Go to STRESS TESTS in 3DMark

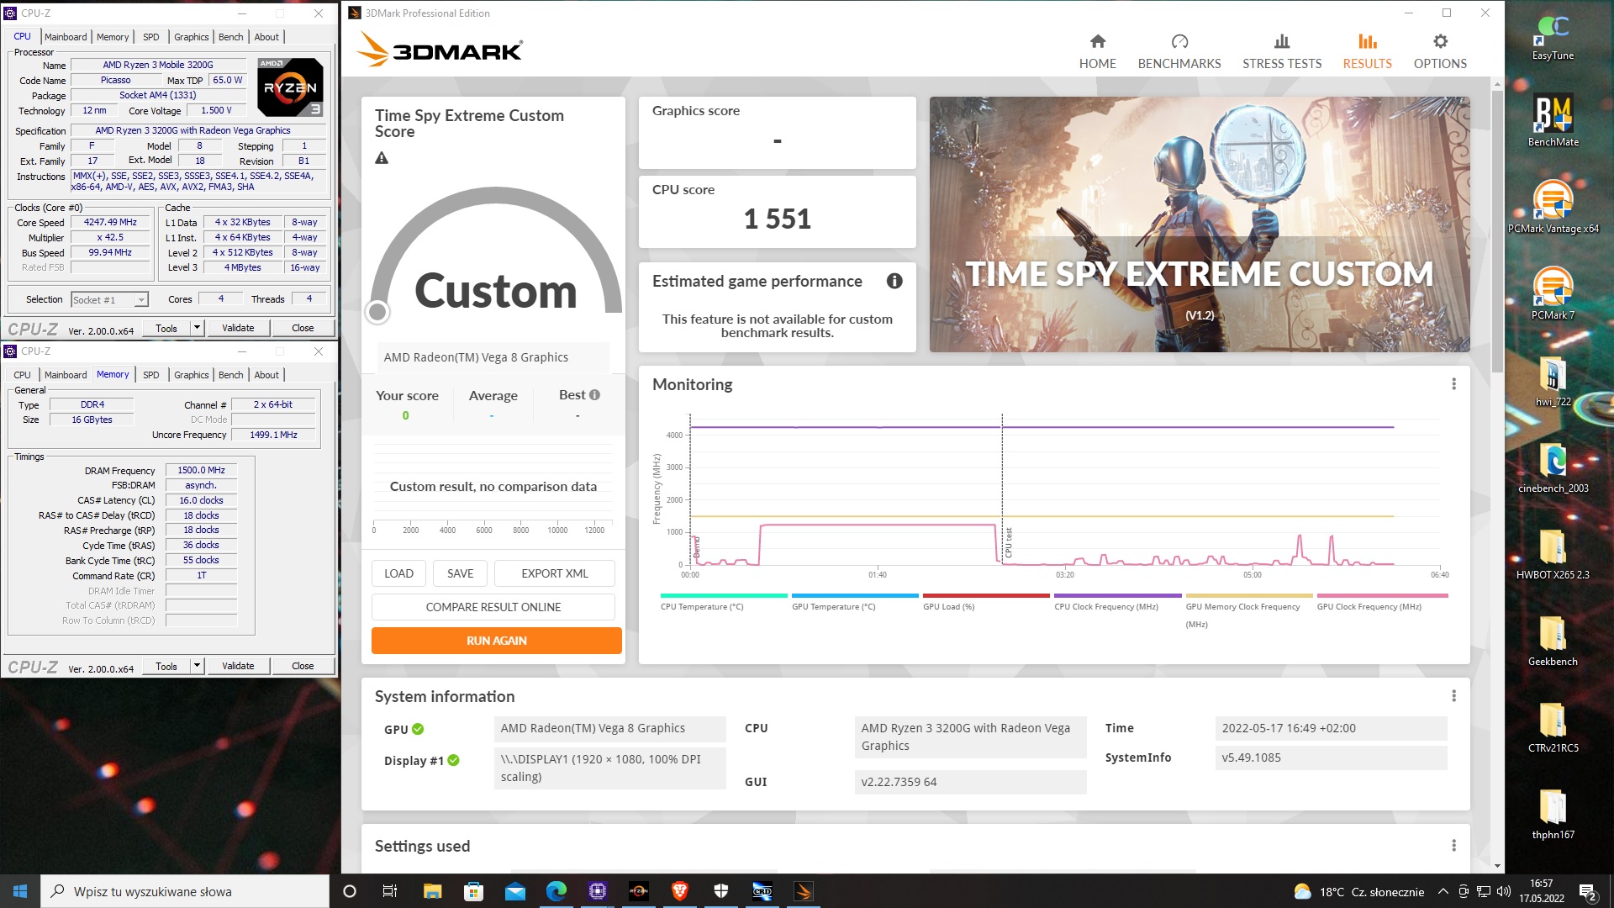[1281, 52]
